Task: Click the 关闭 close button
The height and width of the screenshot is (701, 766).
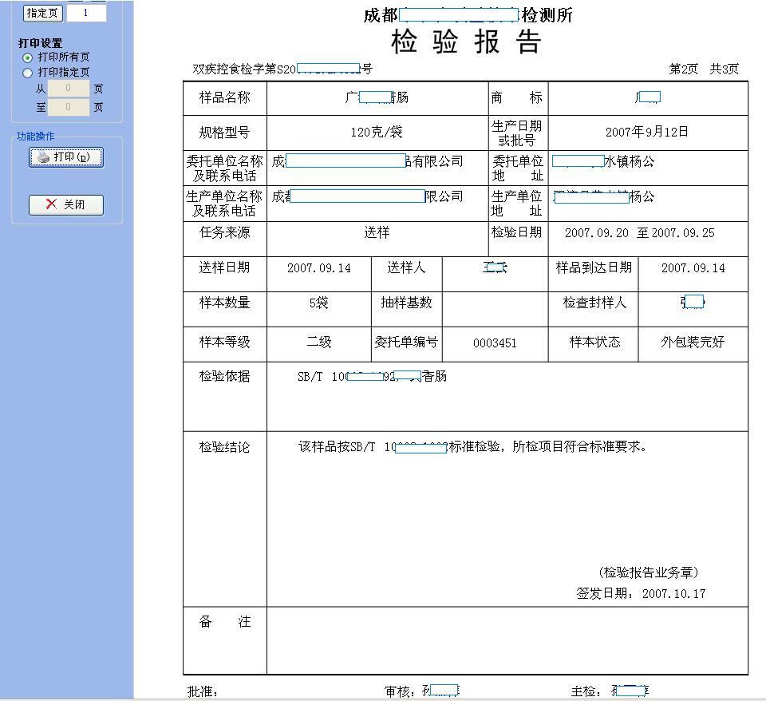Action: [66, 205]
